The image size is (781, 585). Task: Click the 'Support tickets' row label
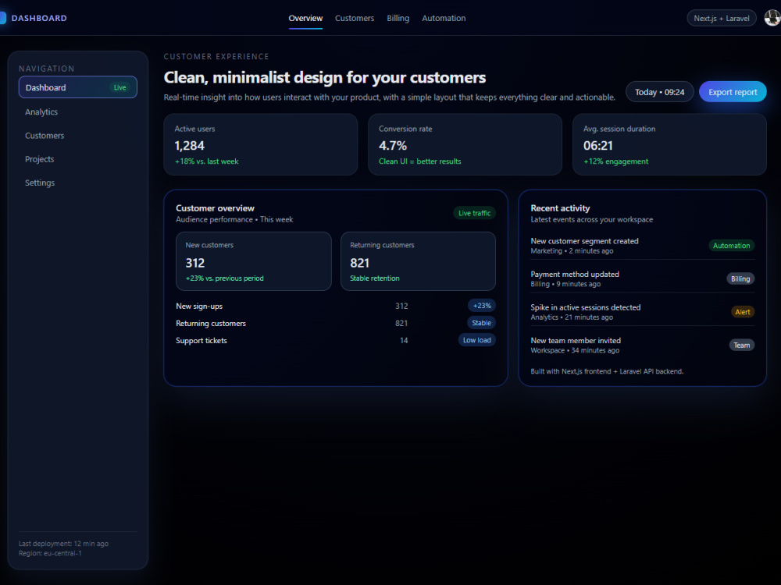[x=201, y=340]
